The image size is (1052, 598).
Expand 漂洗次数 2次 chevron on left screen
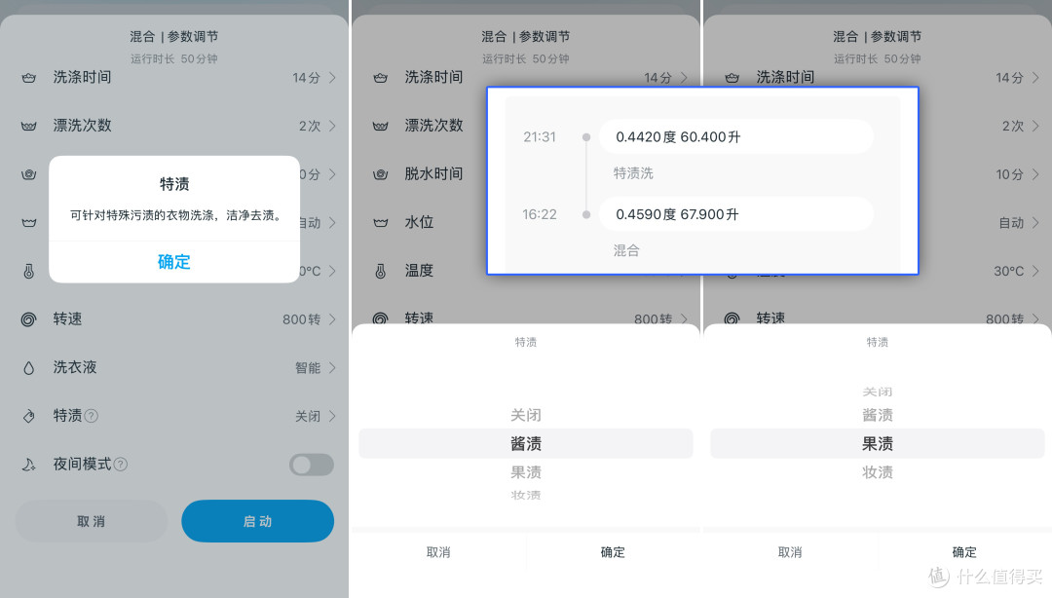point(332,127)
